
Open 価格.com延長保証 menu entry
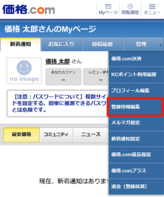136,155
